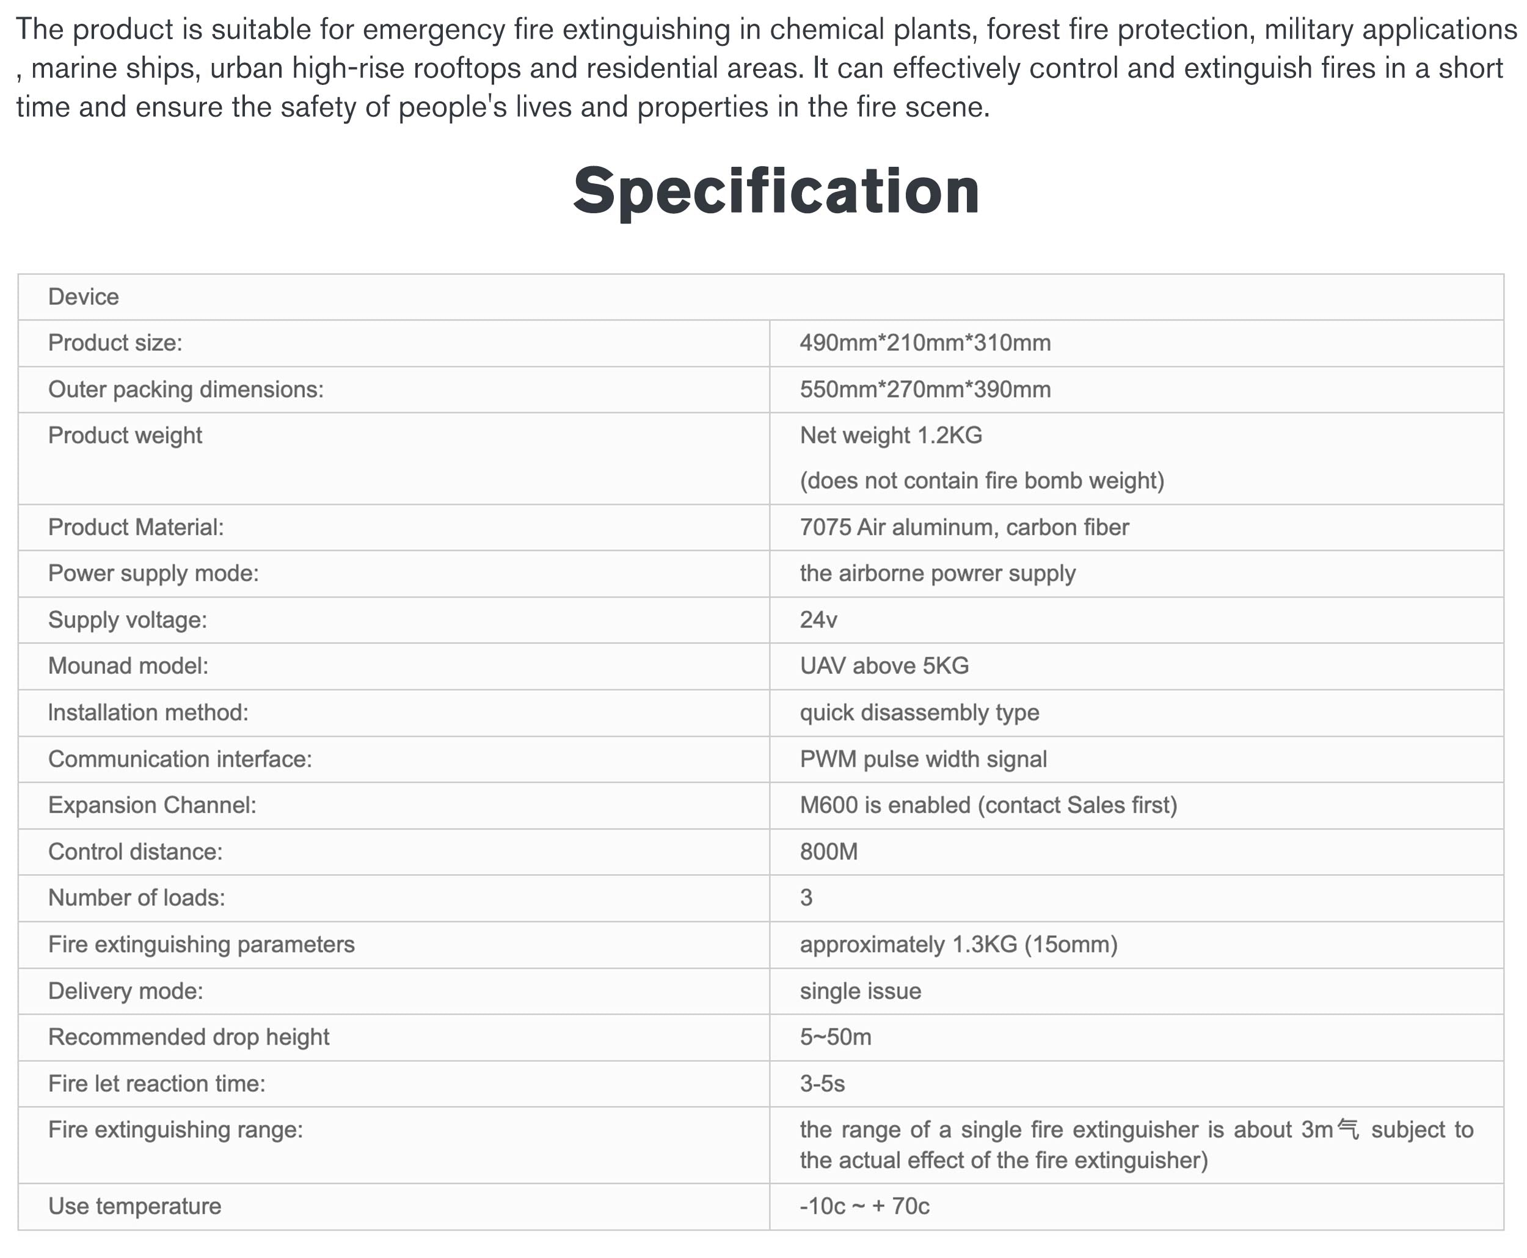Click the 7075 Air aluminum material value
Image resolution: width=1527 pixels, height=1258 pixels.
(x=963, y=527)
